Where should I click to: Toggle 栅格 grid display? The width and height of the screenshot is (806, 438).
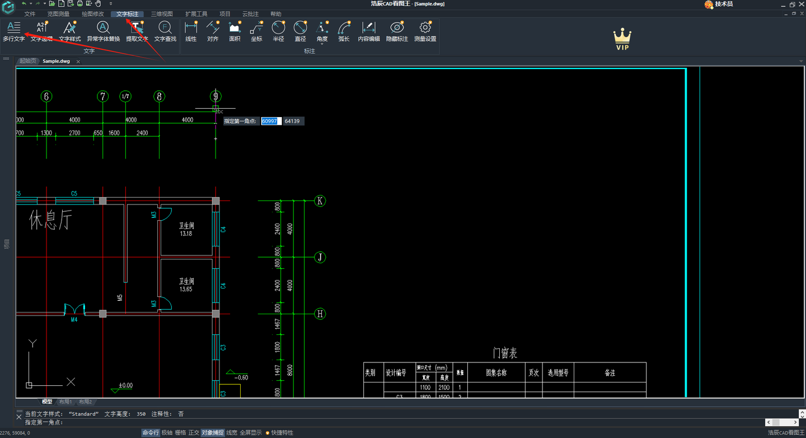pos(180,432)
